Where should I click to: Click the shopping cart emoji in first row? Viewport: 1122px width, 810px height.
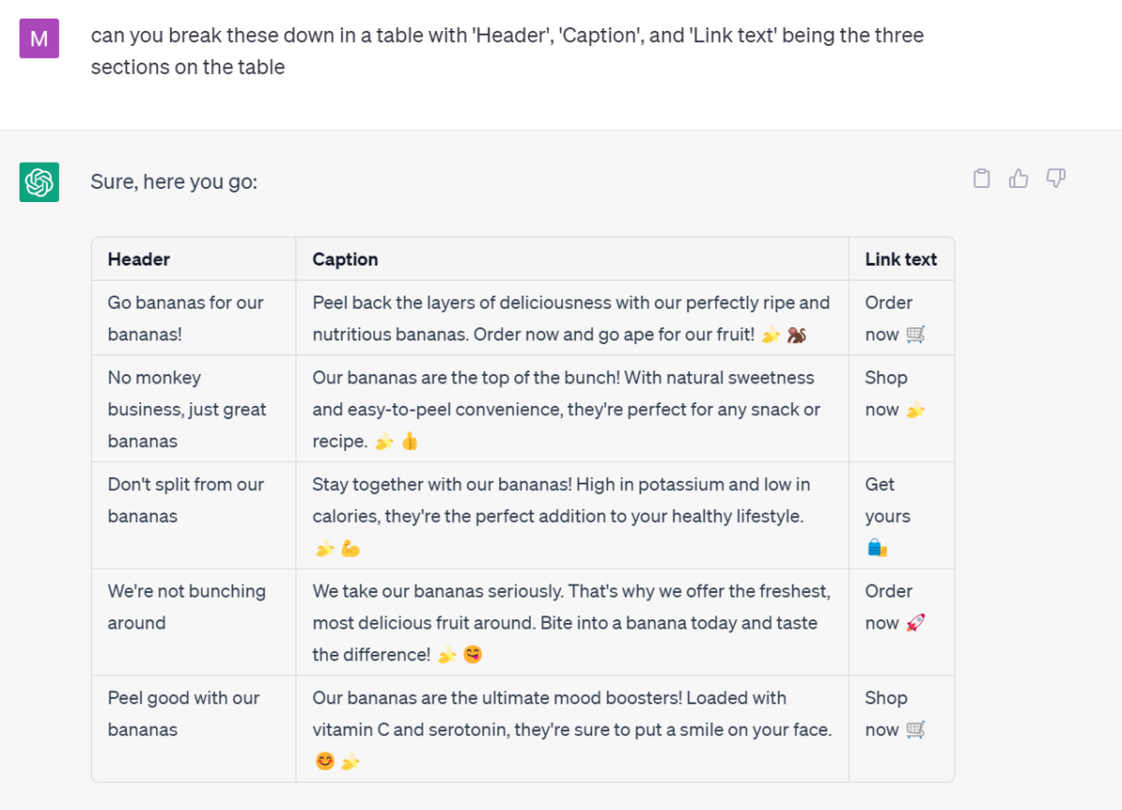coord(915,335)
